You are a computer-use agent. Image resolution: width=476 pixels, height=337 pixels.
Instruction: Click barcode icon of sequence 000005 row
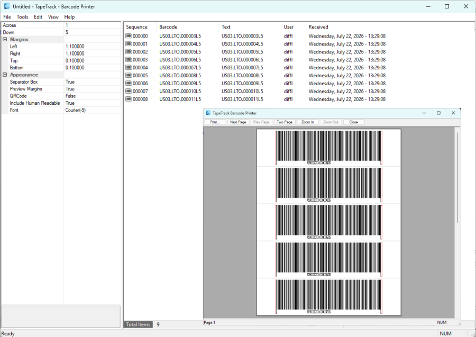[129, 75]
